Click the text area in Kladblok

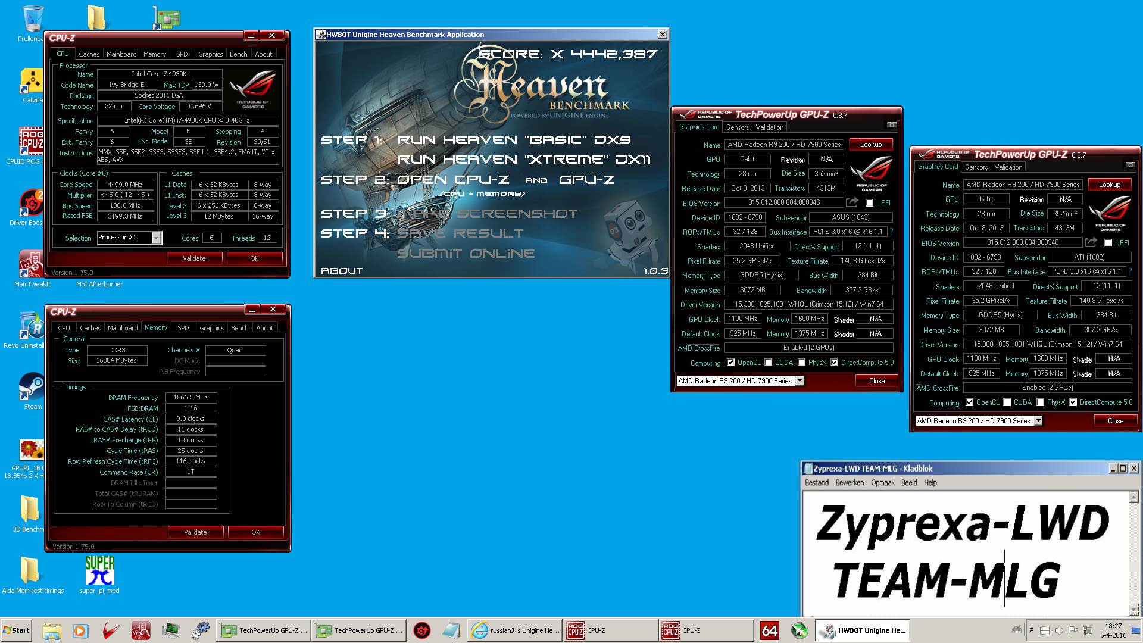coord(966,554)
